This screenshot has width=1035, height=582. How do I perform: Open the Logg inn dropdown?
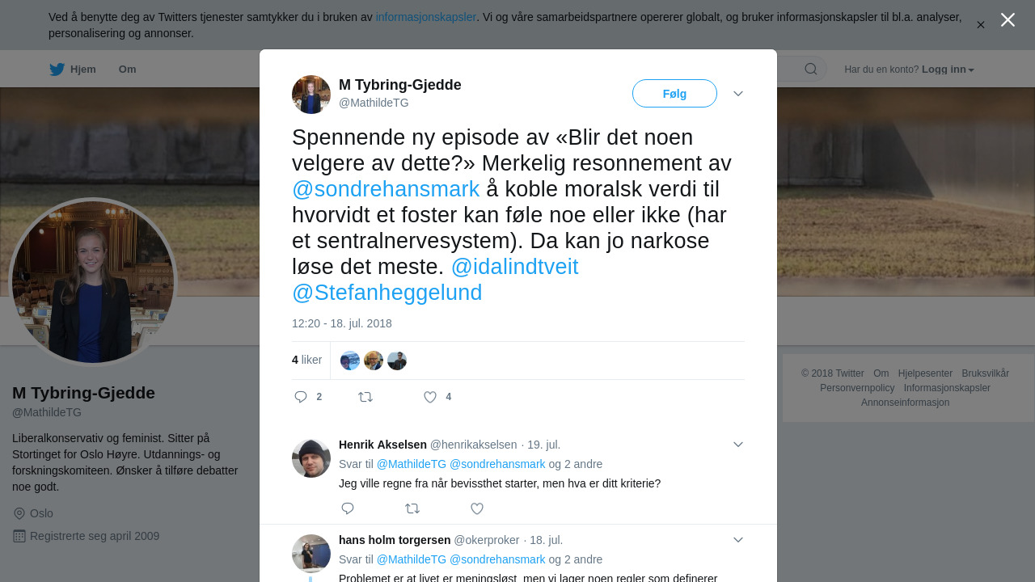(x=948, y=70)
